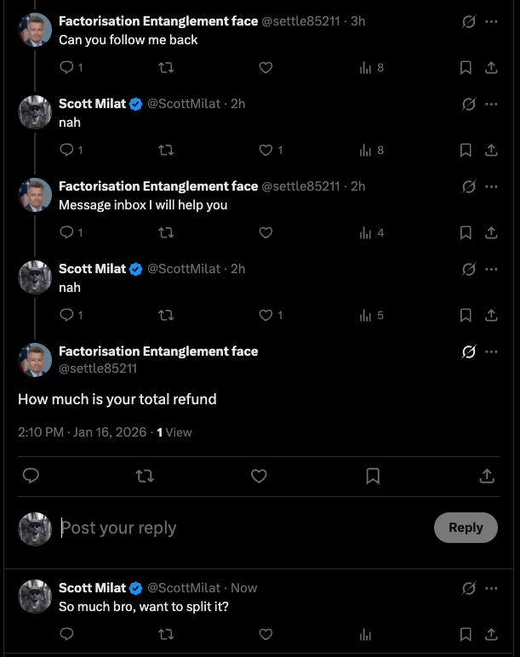The image size is (520, 657).
Task: Reply to the 'Can you follow me back' post
Action: click(x=67, y=67)
